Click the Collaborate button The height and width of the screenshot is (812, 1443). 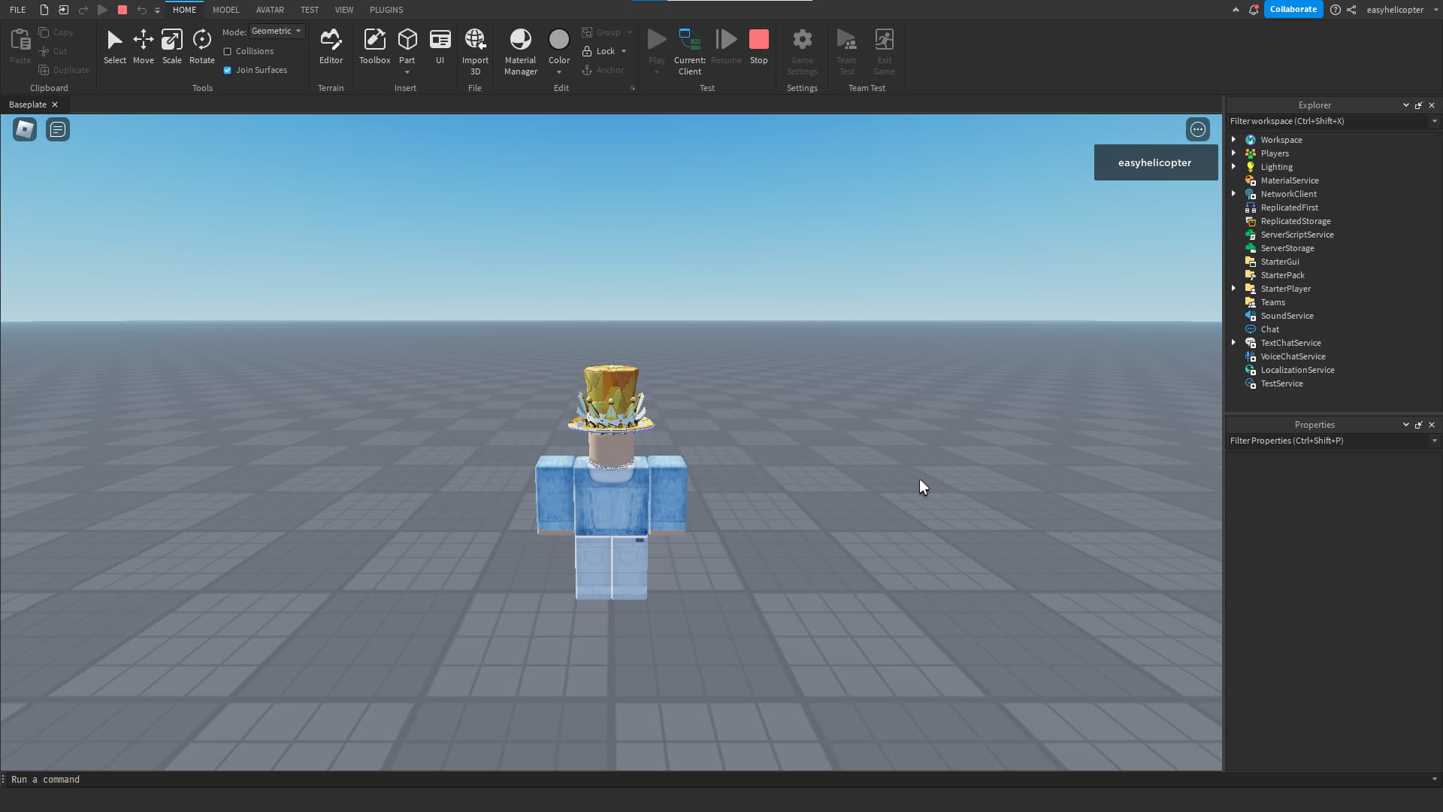point(1293,9)
